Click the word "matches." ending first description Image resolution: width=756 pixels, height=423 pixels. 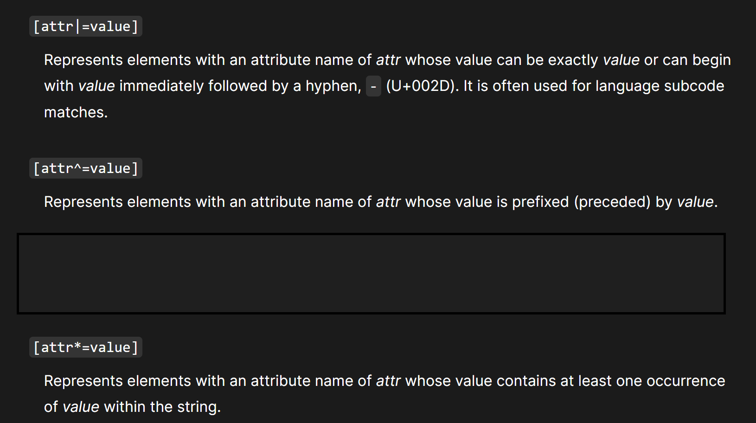coord(76,112)
